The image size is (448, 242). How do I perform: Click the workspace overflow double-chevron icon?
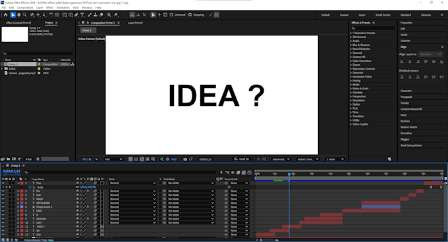point(441,15)
